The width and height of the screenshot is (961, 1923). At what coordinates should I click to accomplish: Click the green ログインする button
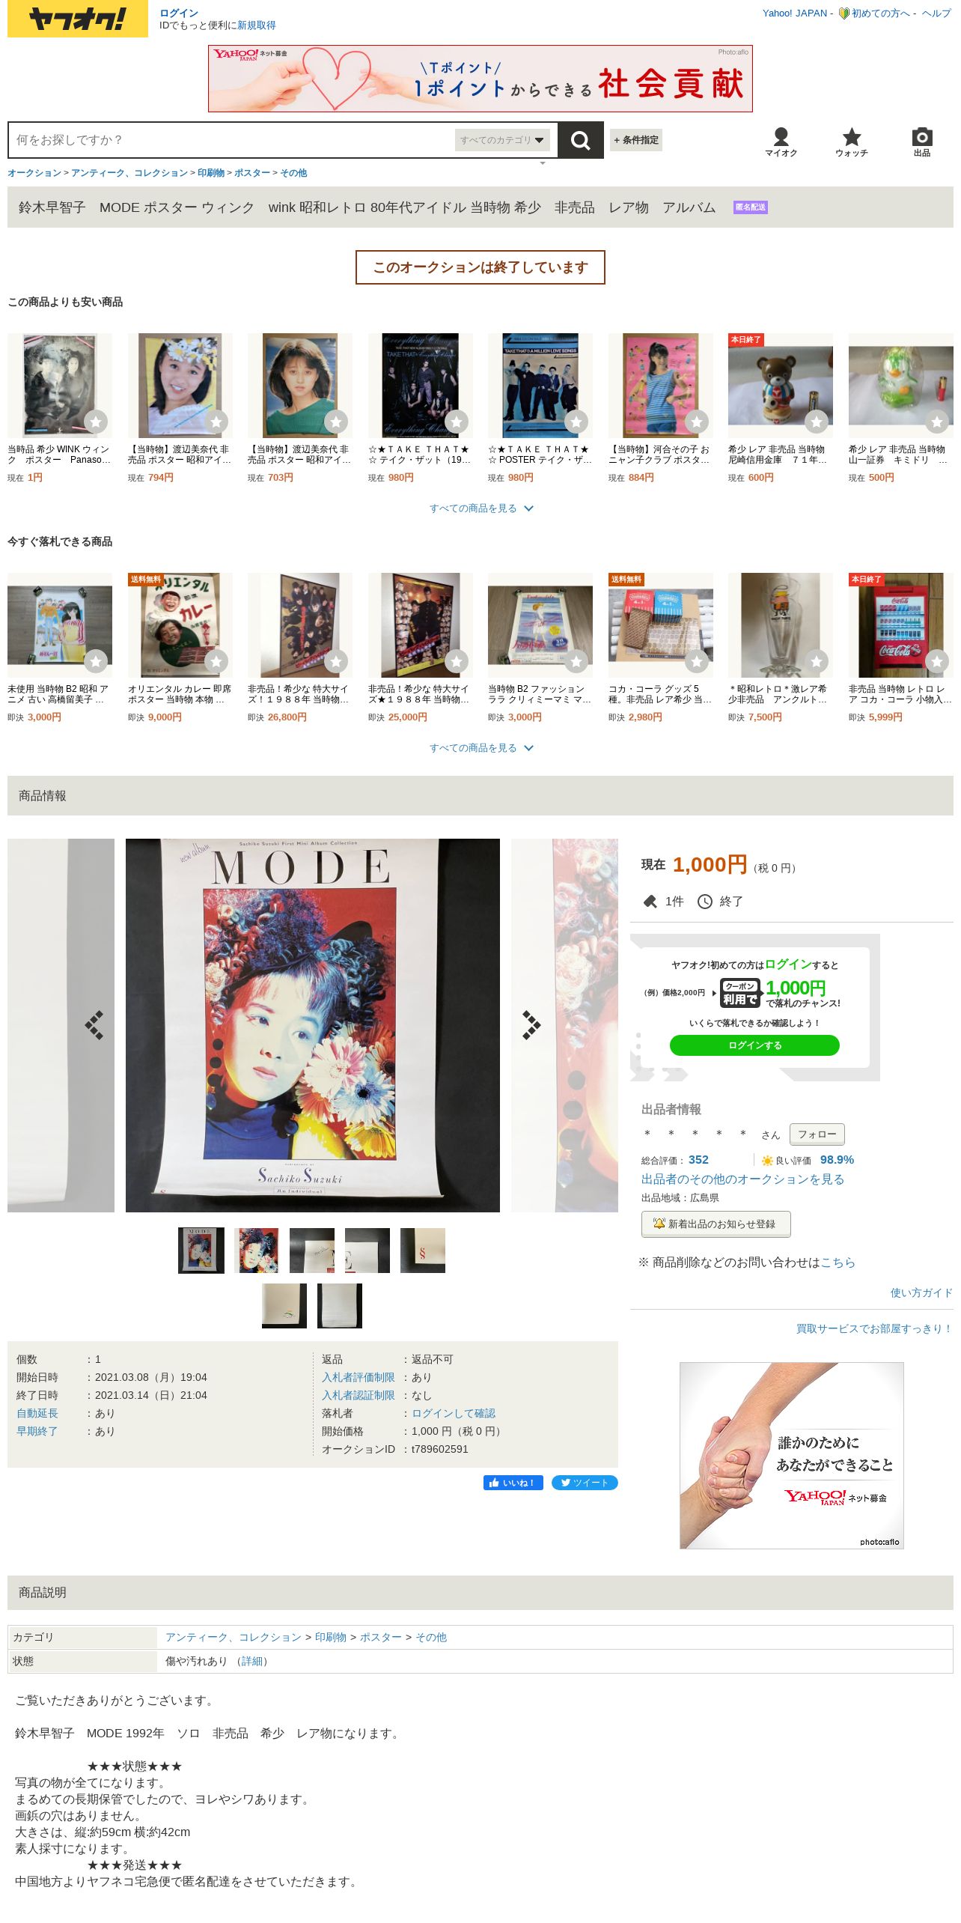point(754,1045)
